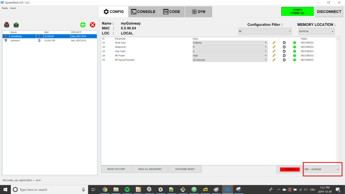Viewport: 345px width, 194px height.
Task: Open the Memory Location EEPROM dropdown
Action: pyautogui.click(x=316, y=31)
